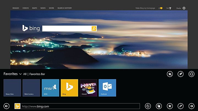Image resolution: width=198 pixels, height=111 pixels.
Task: Click the star favorites icon in the bottom bar
Action: click(x=170, y=106)
